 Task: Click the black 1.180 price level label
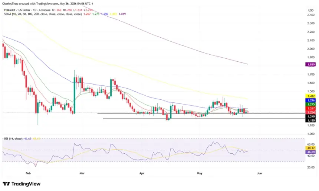coord(311,120)
